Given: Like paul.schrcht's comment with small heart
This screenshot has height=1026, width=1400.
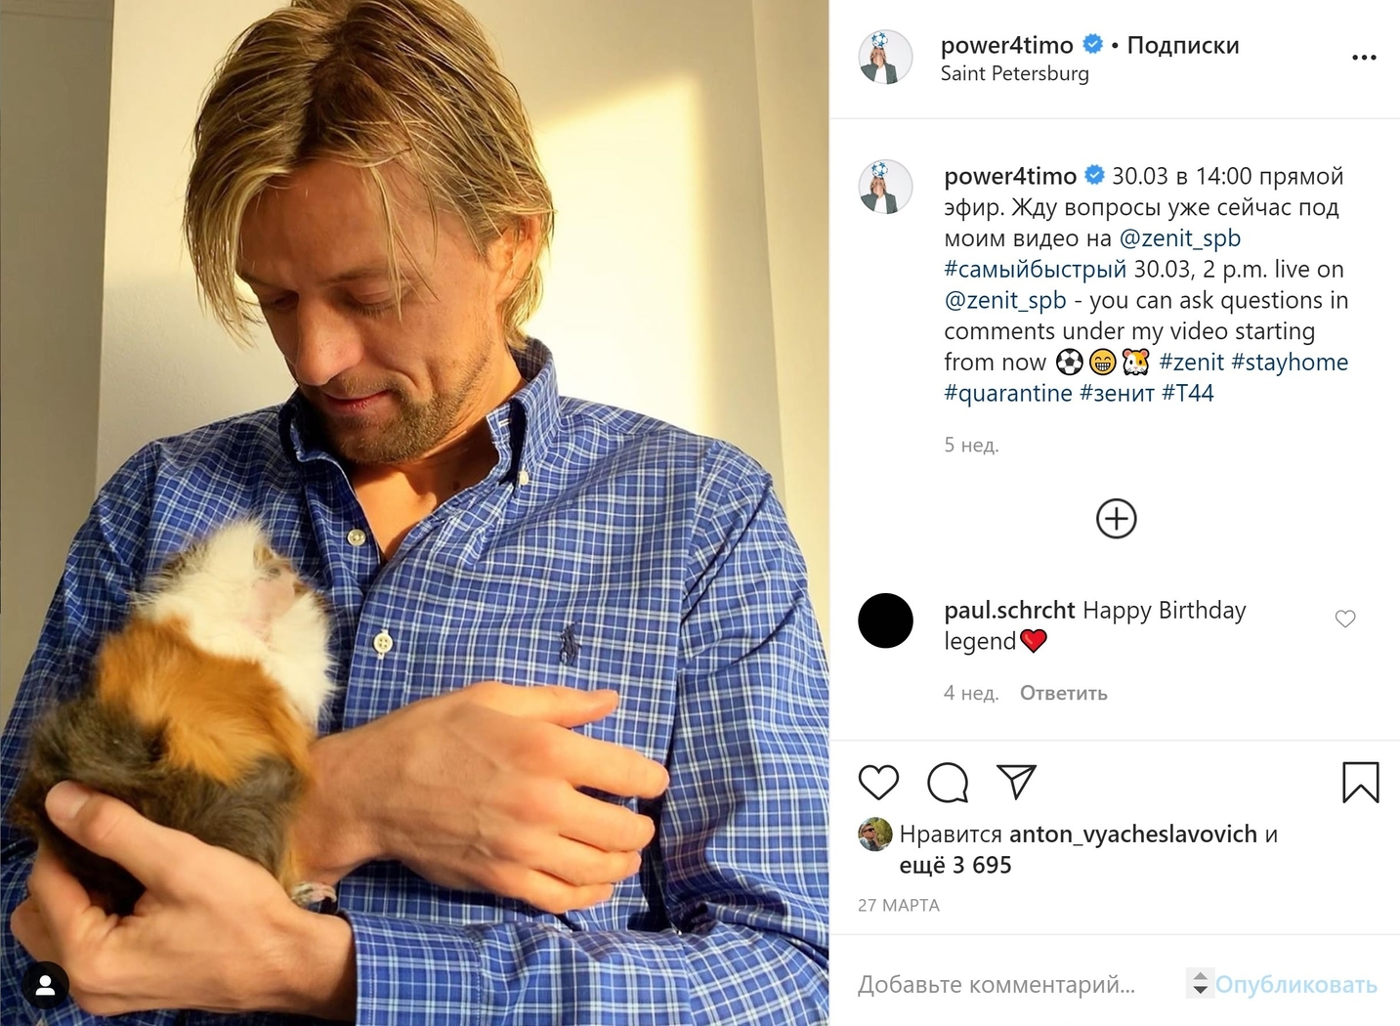Looking at the screenshot, I should click(1345, 619).
